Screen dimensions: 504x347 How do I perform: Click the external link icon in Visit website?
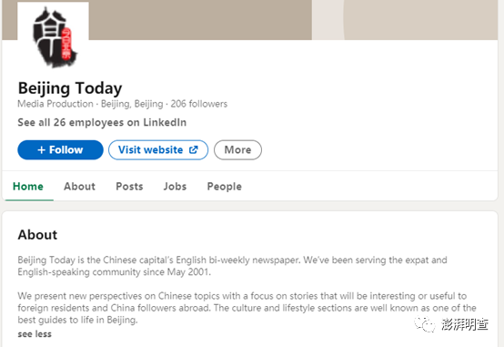193,149
